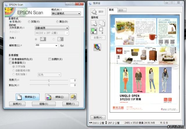Minimize the EPSON Scan window

(68, 4)
